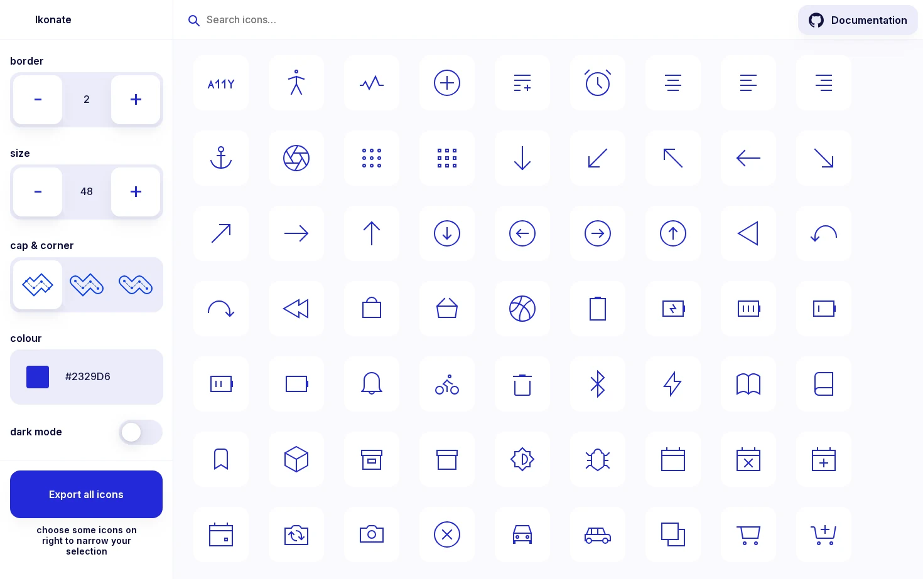Choose the open book icon
The width and height of the screenshot is (923, 579).
pos(748,384)
